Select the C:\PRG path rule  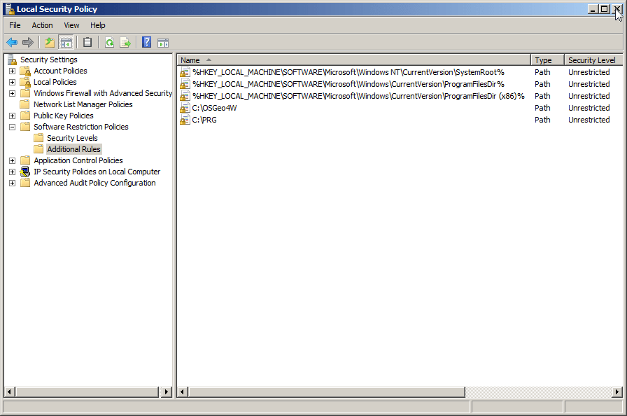[x=204, y=120]
